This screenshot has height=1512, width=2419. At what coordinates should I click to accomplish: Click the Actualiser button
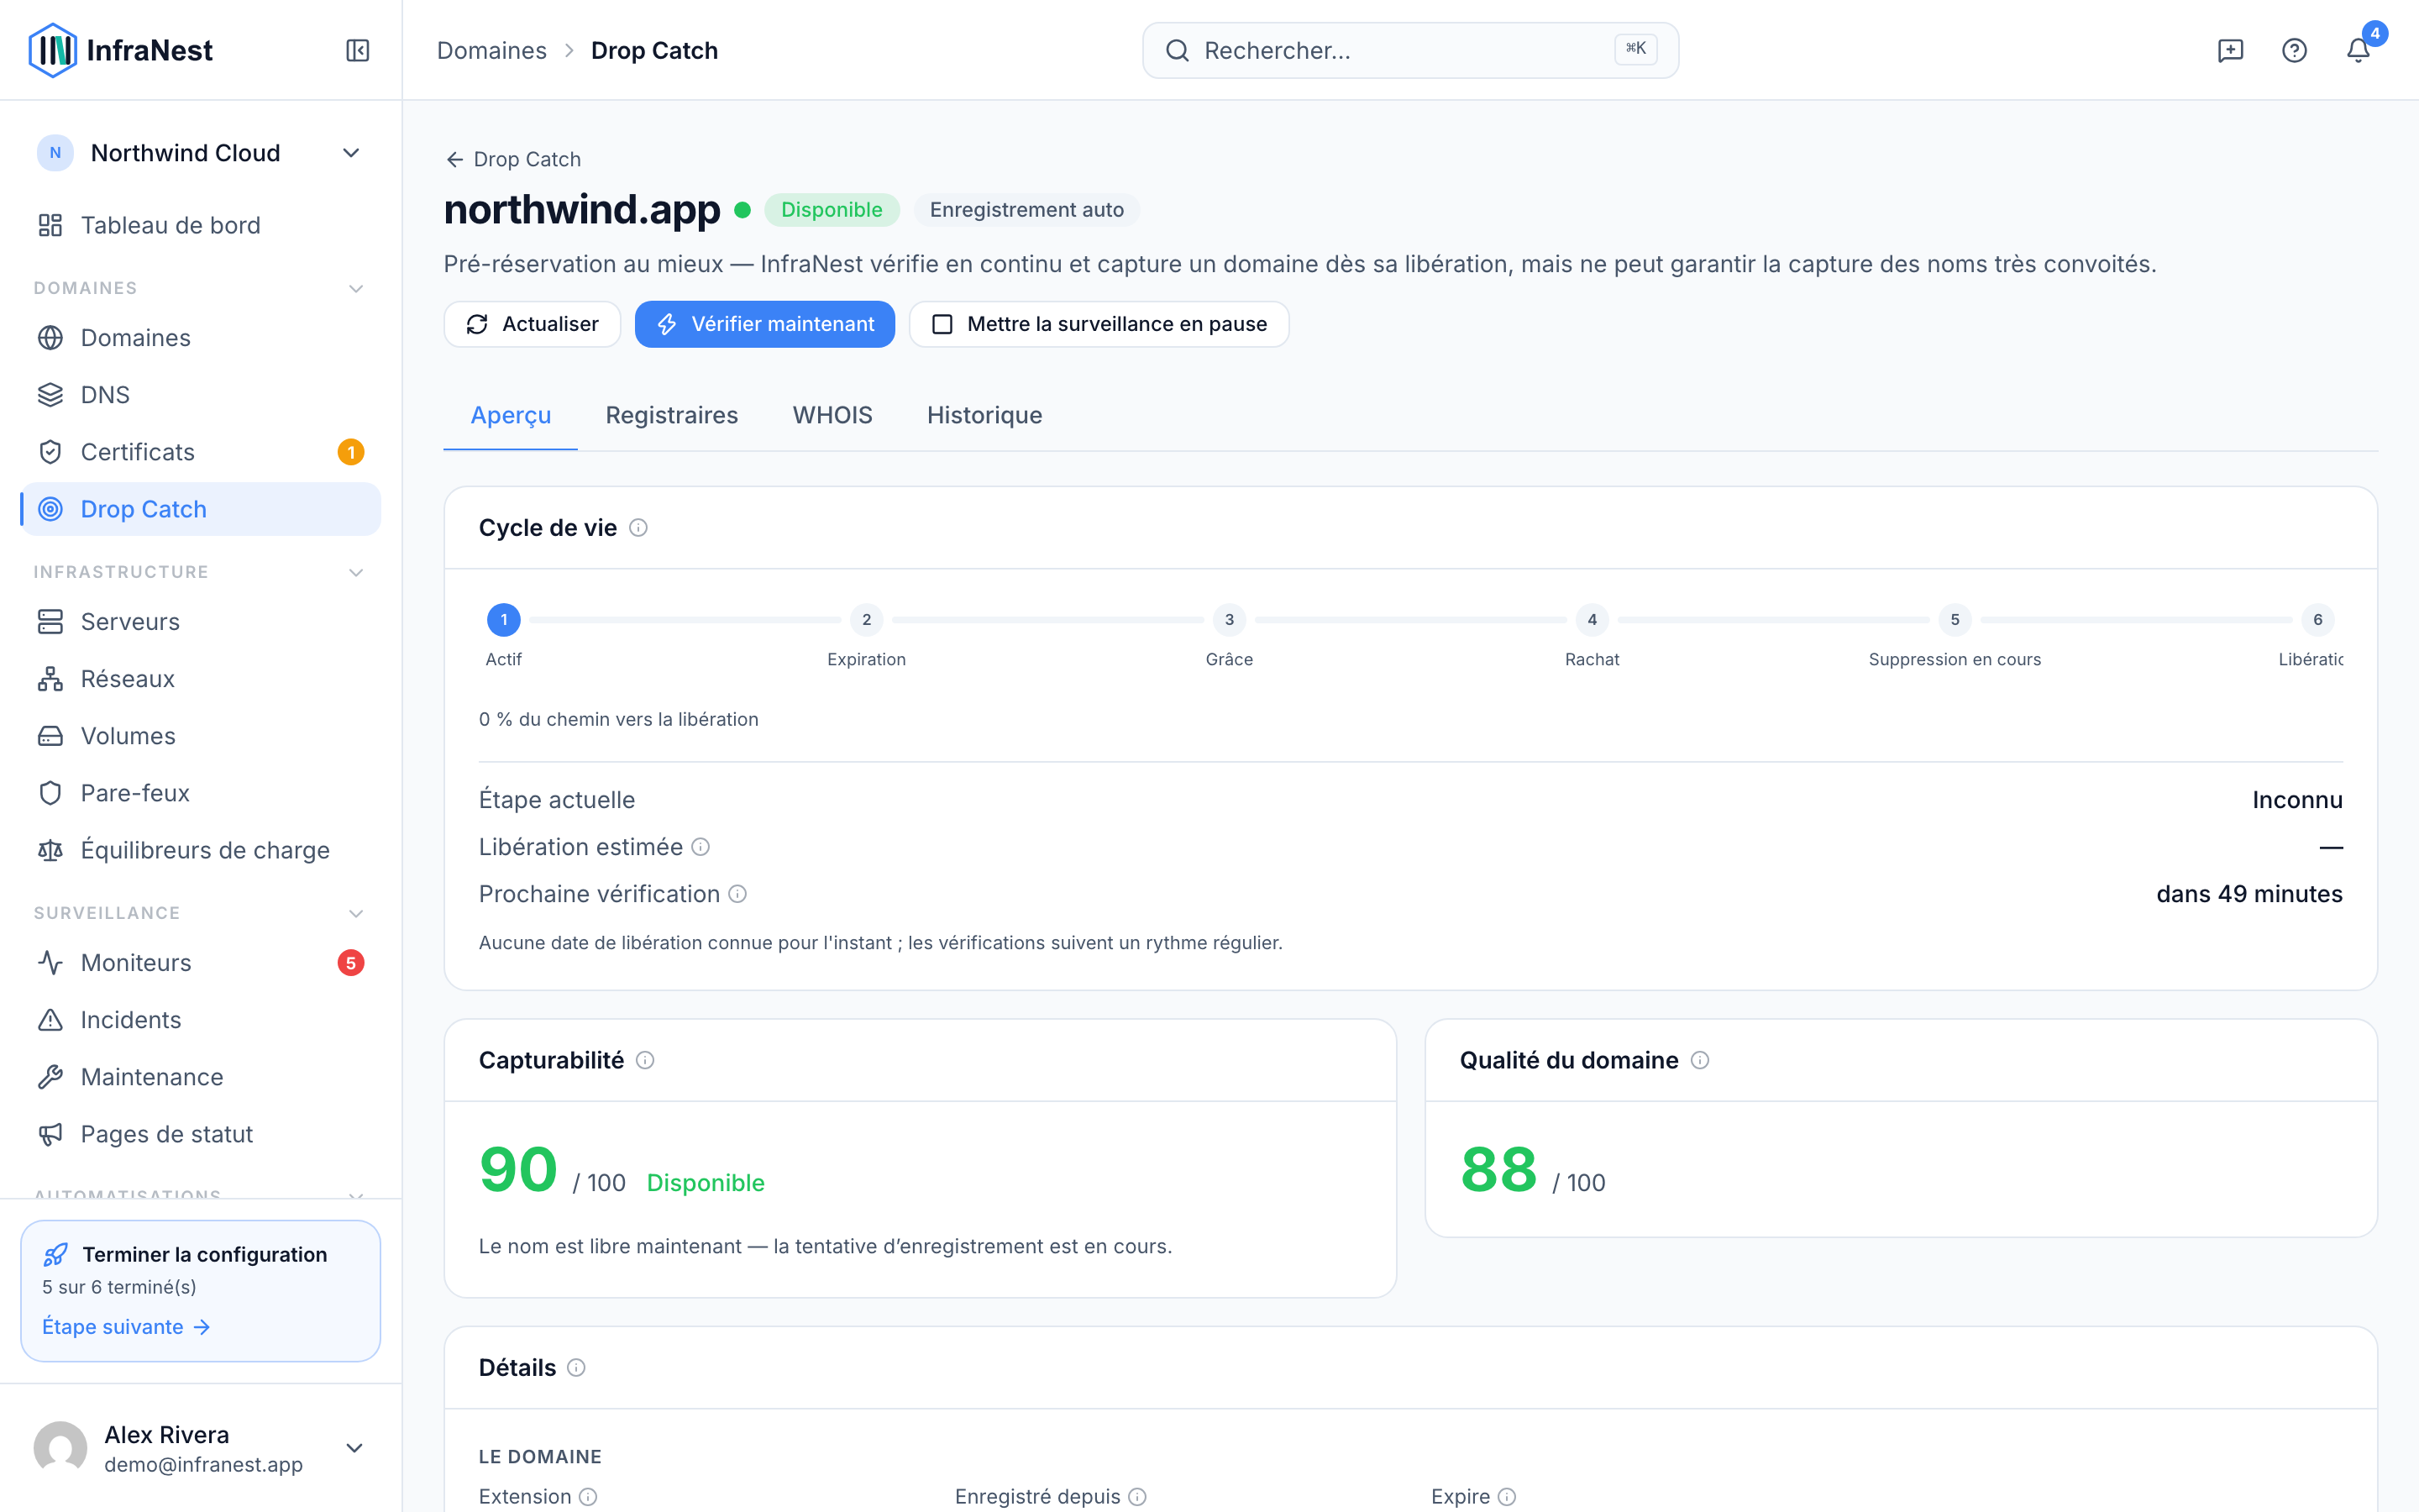tap(533, 324)
